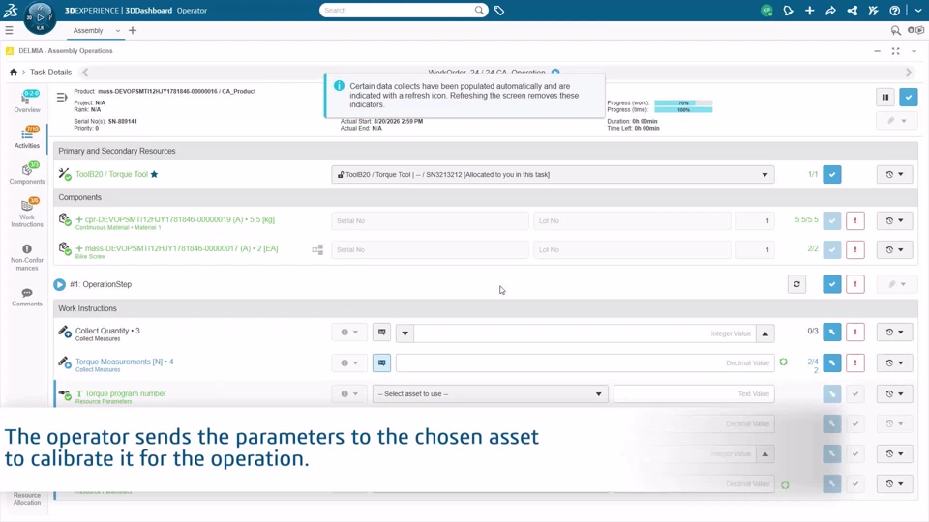Submit Torque Measurements value button
929x522 pixels.
(832, 362)
